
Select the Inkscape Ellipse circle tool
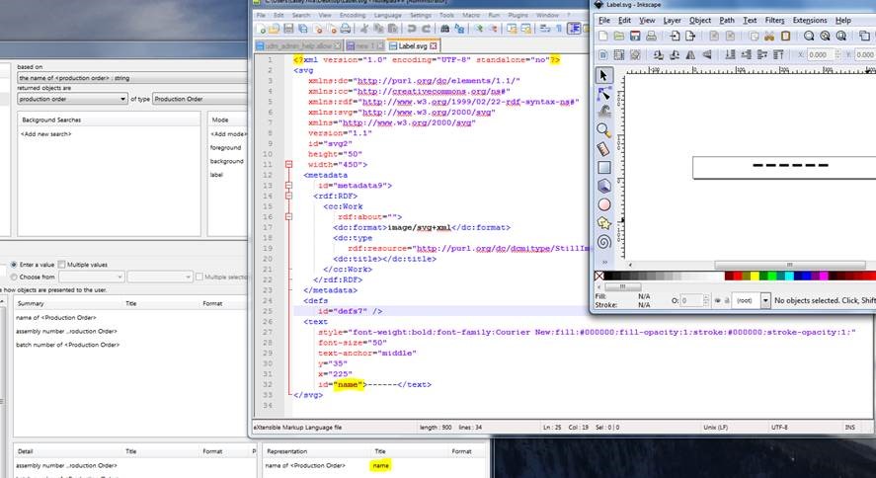click(604, 204)
